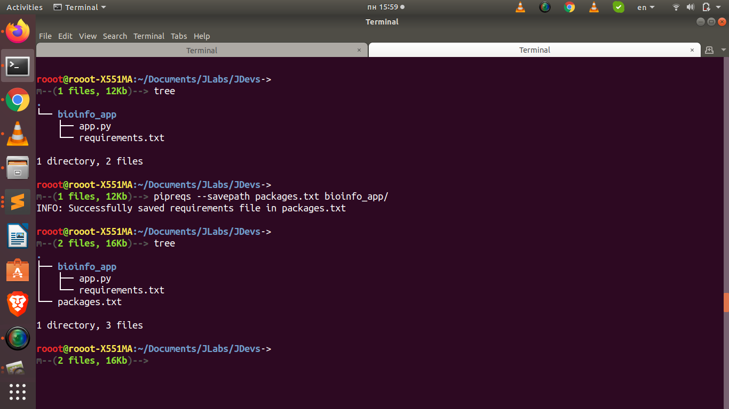Launch Google Chrome from the dock

pyautogui.click(x=18, y=100)
